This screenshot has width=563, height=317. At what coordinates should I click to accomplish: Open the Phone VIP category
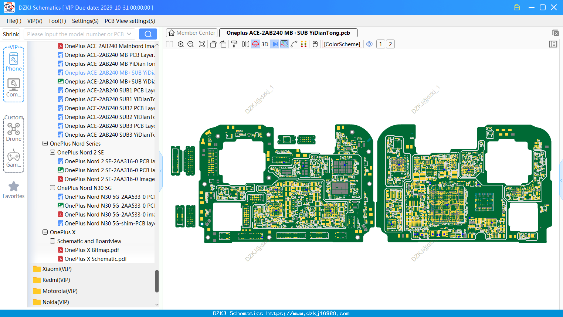click(x=14, y=62)
